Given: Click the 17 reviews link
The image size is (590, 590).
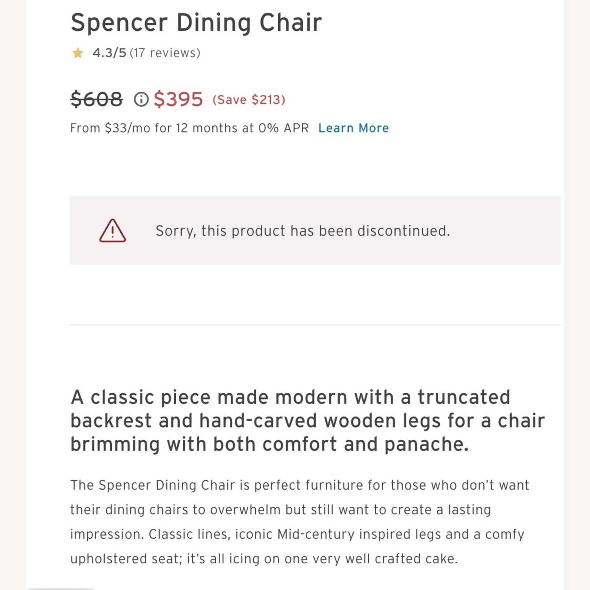Looking at the screenshot, I should click(166, 52).
